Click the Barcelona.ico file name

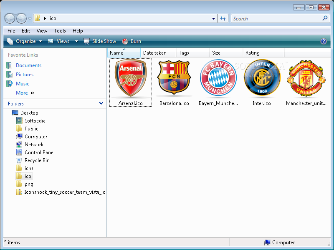click(174, 103)
